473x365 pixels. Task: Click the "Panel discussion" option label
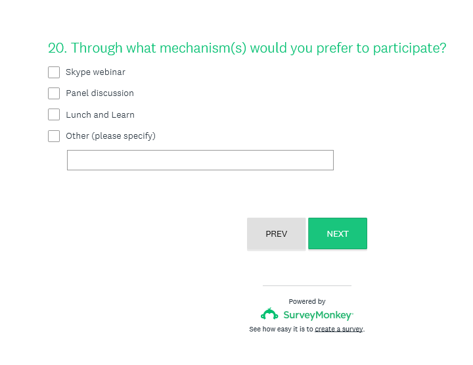click(x=100, y=93)
